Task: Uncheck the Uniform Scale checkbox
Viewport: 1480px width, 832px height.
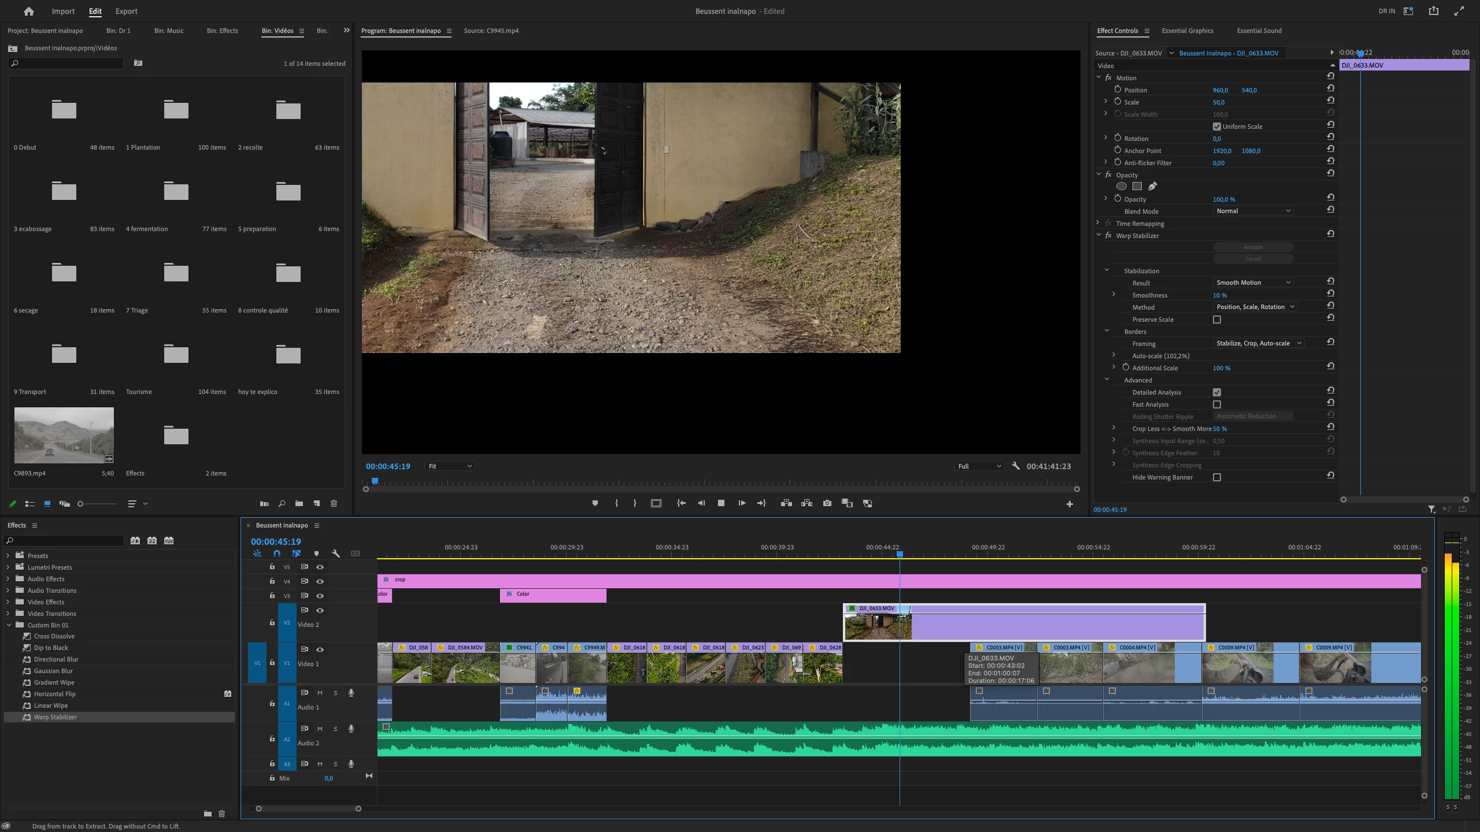Action: [1217, 127]
